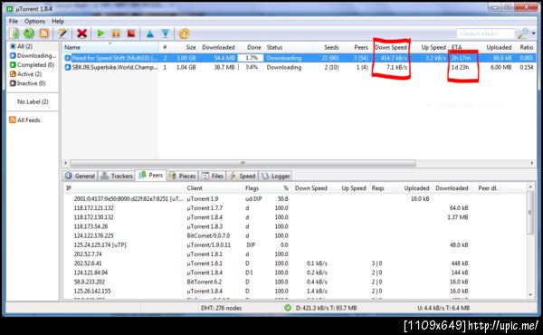
Task: Open Preferences toolbar icon
Action: pos(185,33)
